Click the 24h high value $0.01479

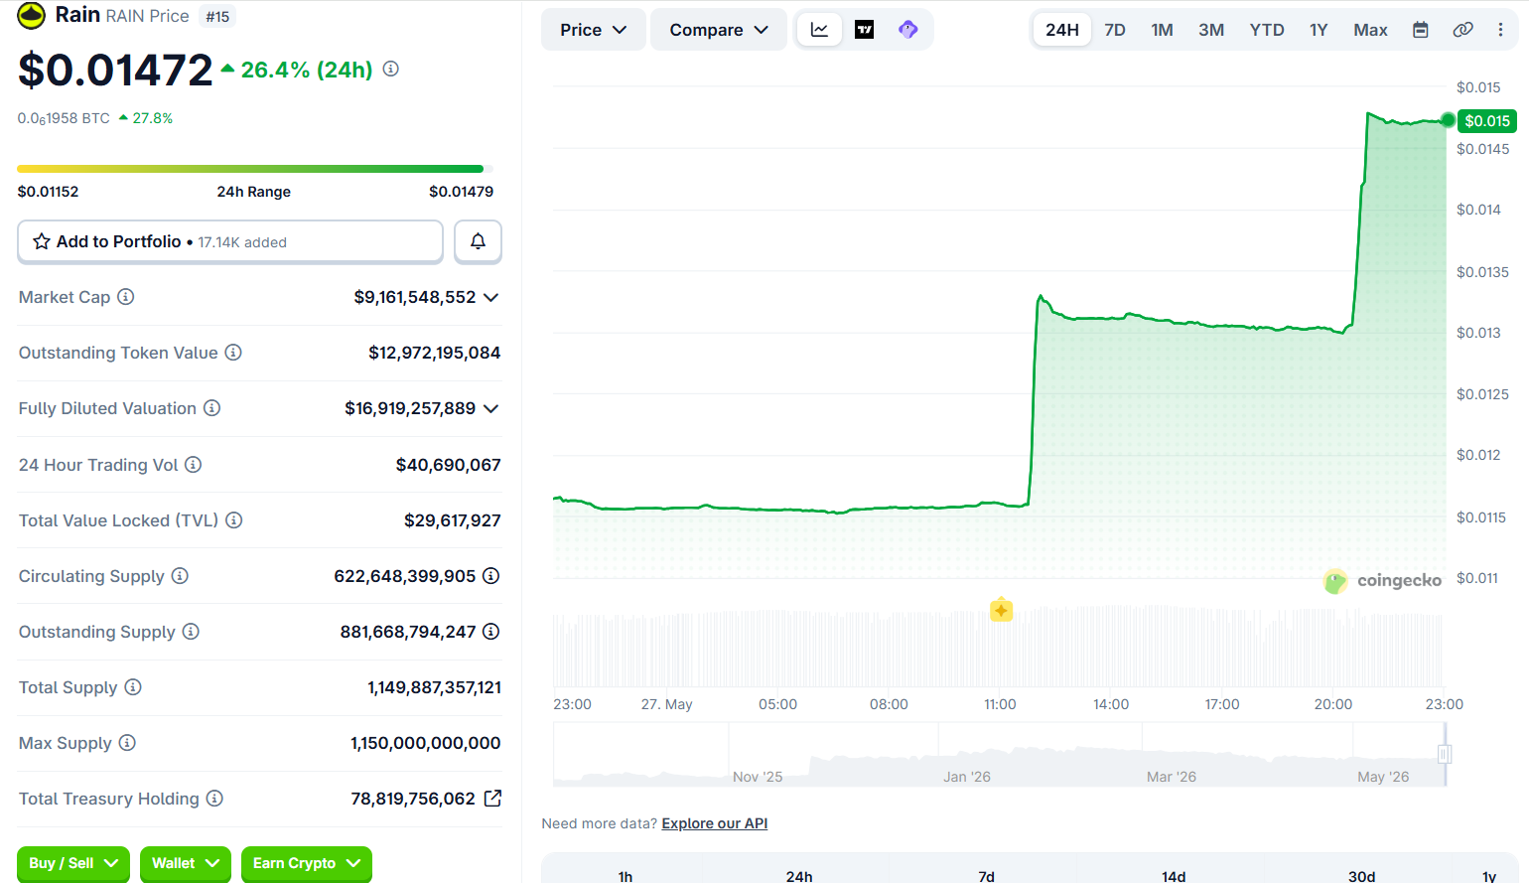tap(461, 192)
